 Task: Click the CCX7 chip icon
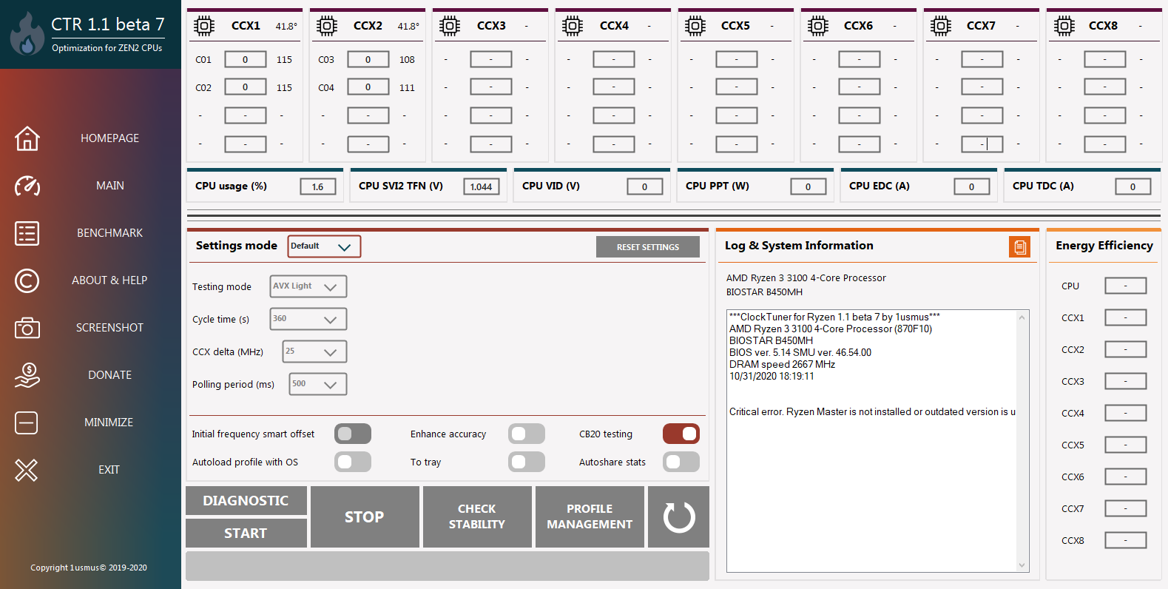[941, 26]
